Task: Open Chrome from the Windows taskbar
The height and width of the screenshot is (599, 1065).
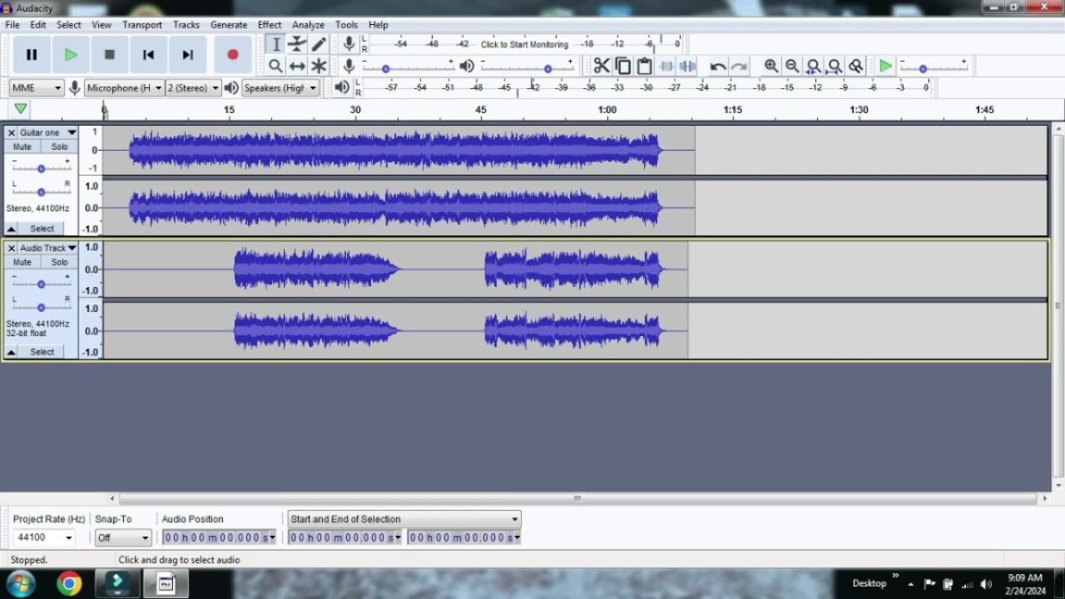Action: pyautogui.click(x=70, y=583)
